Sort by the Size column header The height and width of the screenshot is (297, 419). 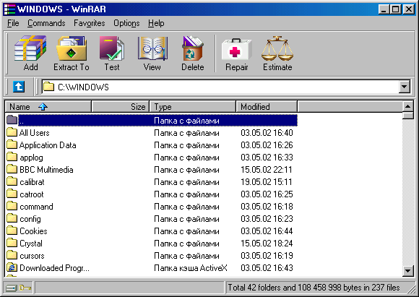[120, 107]
